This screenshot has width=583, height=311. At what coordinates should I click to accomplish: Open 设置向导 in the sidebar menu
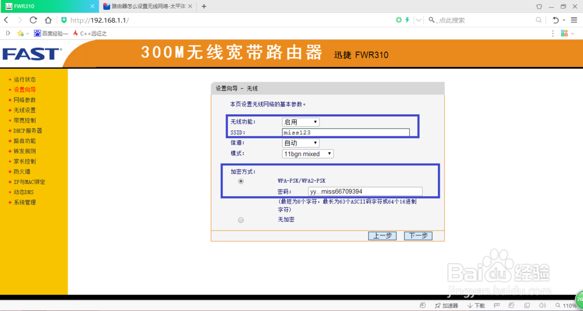click(x=25, y=90)
